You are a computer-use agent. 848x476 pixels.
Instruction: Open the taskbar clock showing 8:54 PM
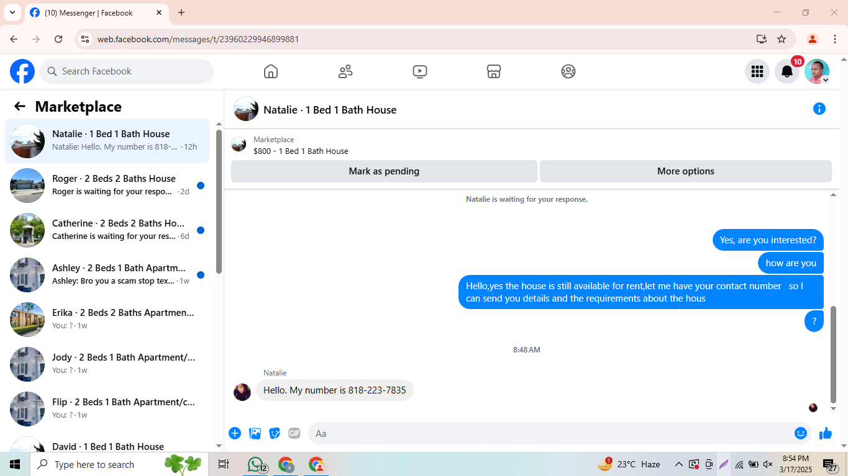coord(796,464)
